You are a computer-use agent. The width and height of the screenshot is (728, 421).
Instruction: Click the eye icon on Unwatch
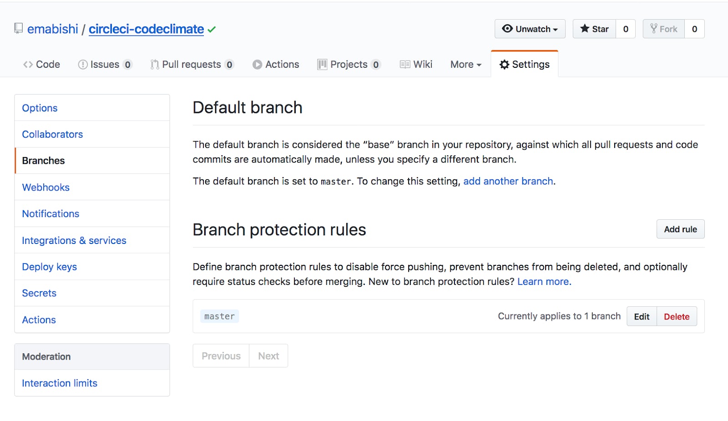[507, 29]
